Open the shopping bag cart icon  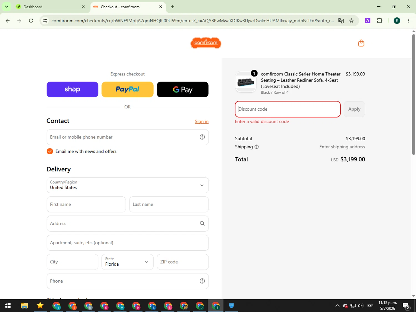[x=361, y=43]
